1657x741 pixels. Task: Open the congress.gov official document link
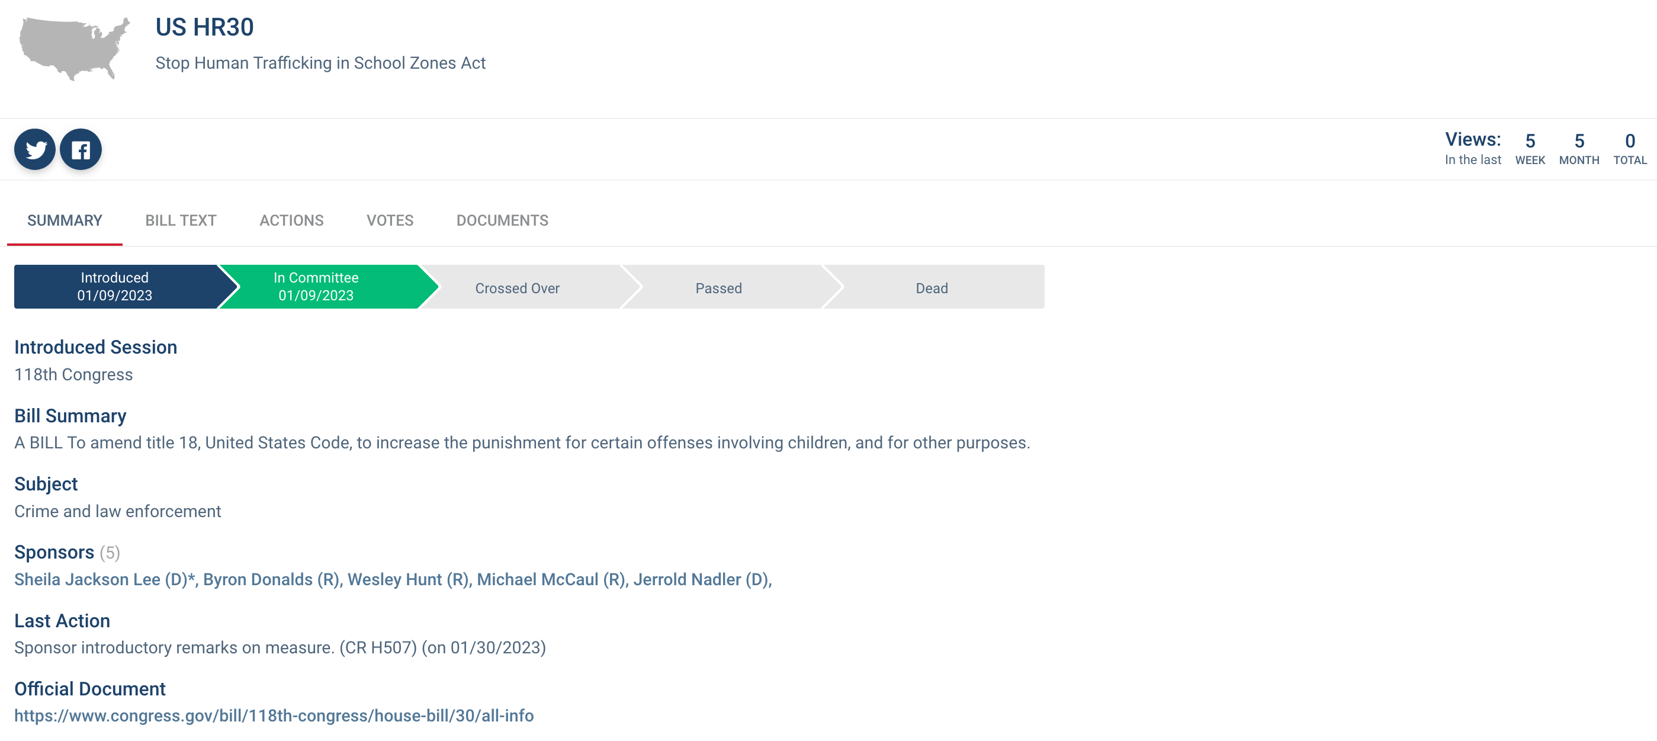pyautogui.click(x=274, y=716)
